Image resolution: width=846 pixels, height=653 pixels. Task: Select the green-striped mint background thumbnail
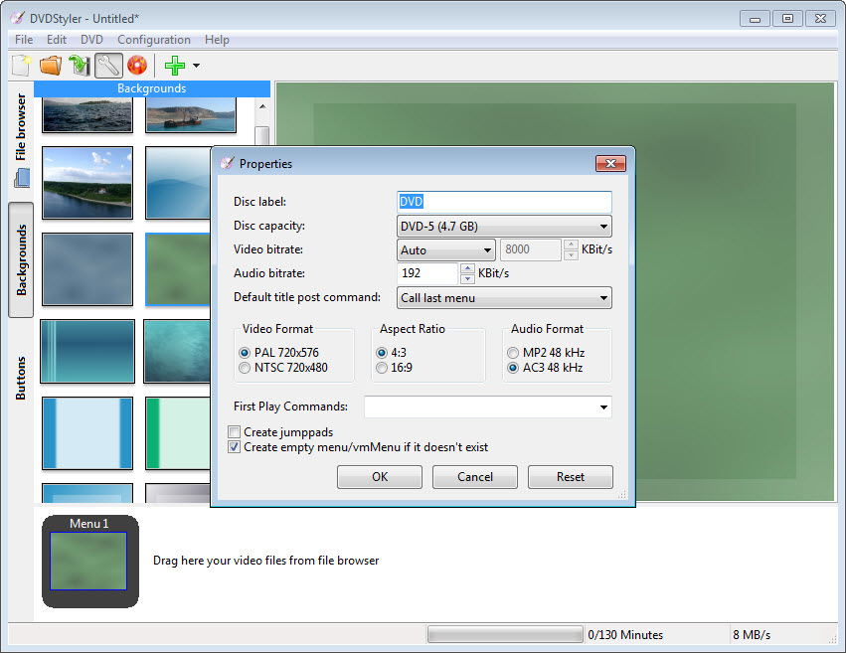[178, 433]
